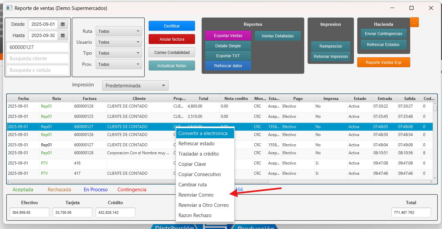442x229 pixels.
Task: Click the orange Reporte Ventas Exp button
Action: pos(383,63)
